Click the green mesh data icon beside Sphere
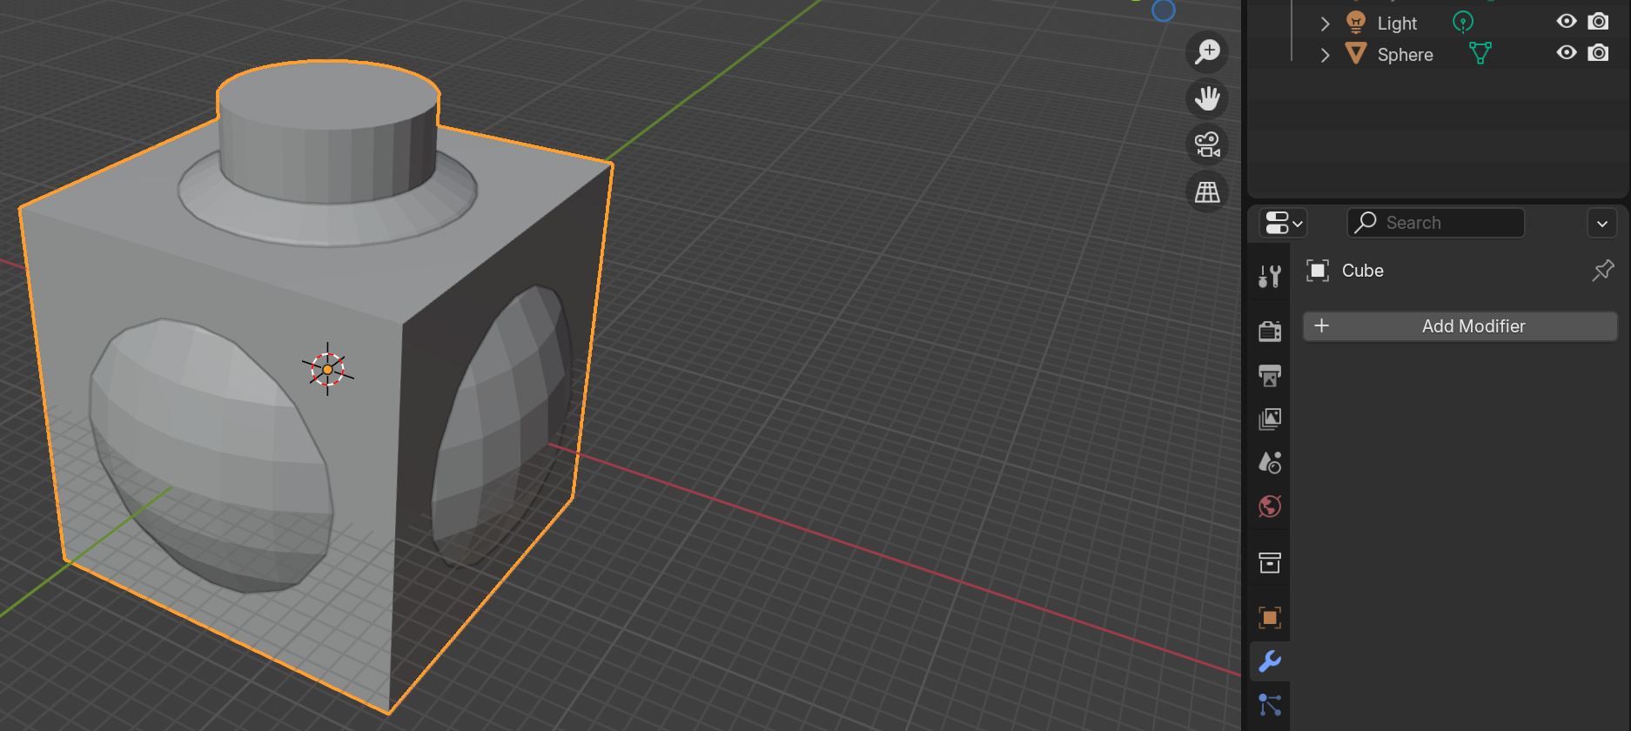The height and width of the screenshot is (731, 1631). point(1480,54)
